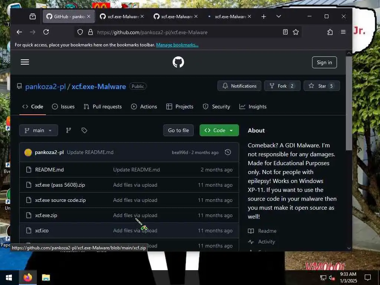Bookmark this page with the star icon

coord(296,32)
